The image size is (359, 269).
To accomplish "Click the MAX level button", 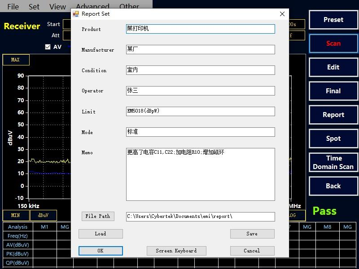I will point(16,60).
